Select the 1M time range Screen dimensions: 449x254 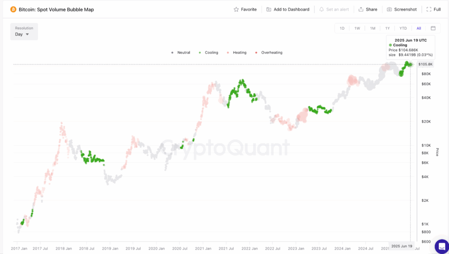pyautogui.click(x=372, y=29)
